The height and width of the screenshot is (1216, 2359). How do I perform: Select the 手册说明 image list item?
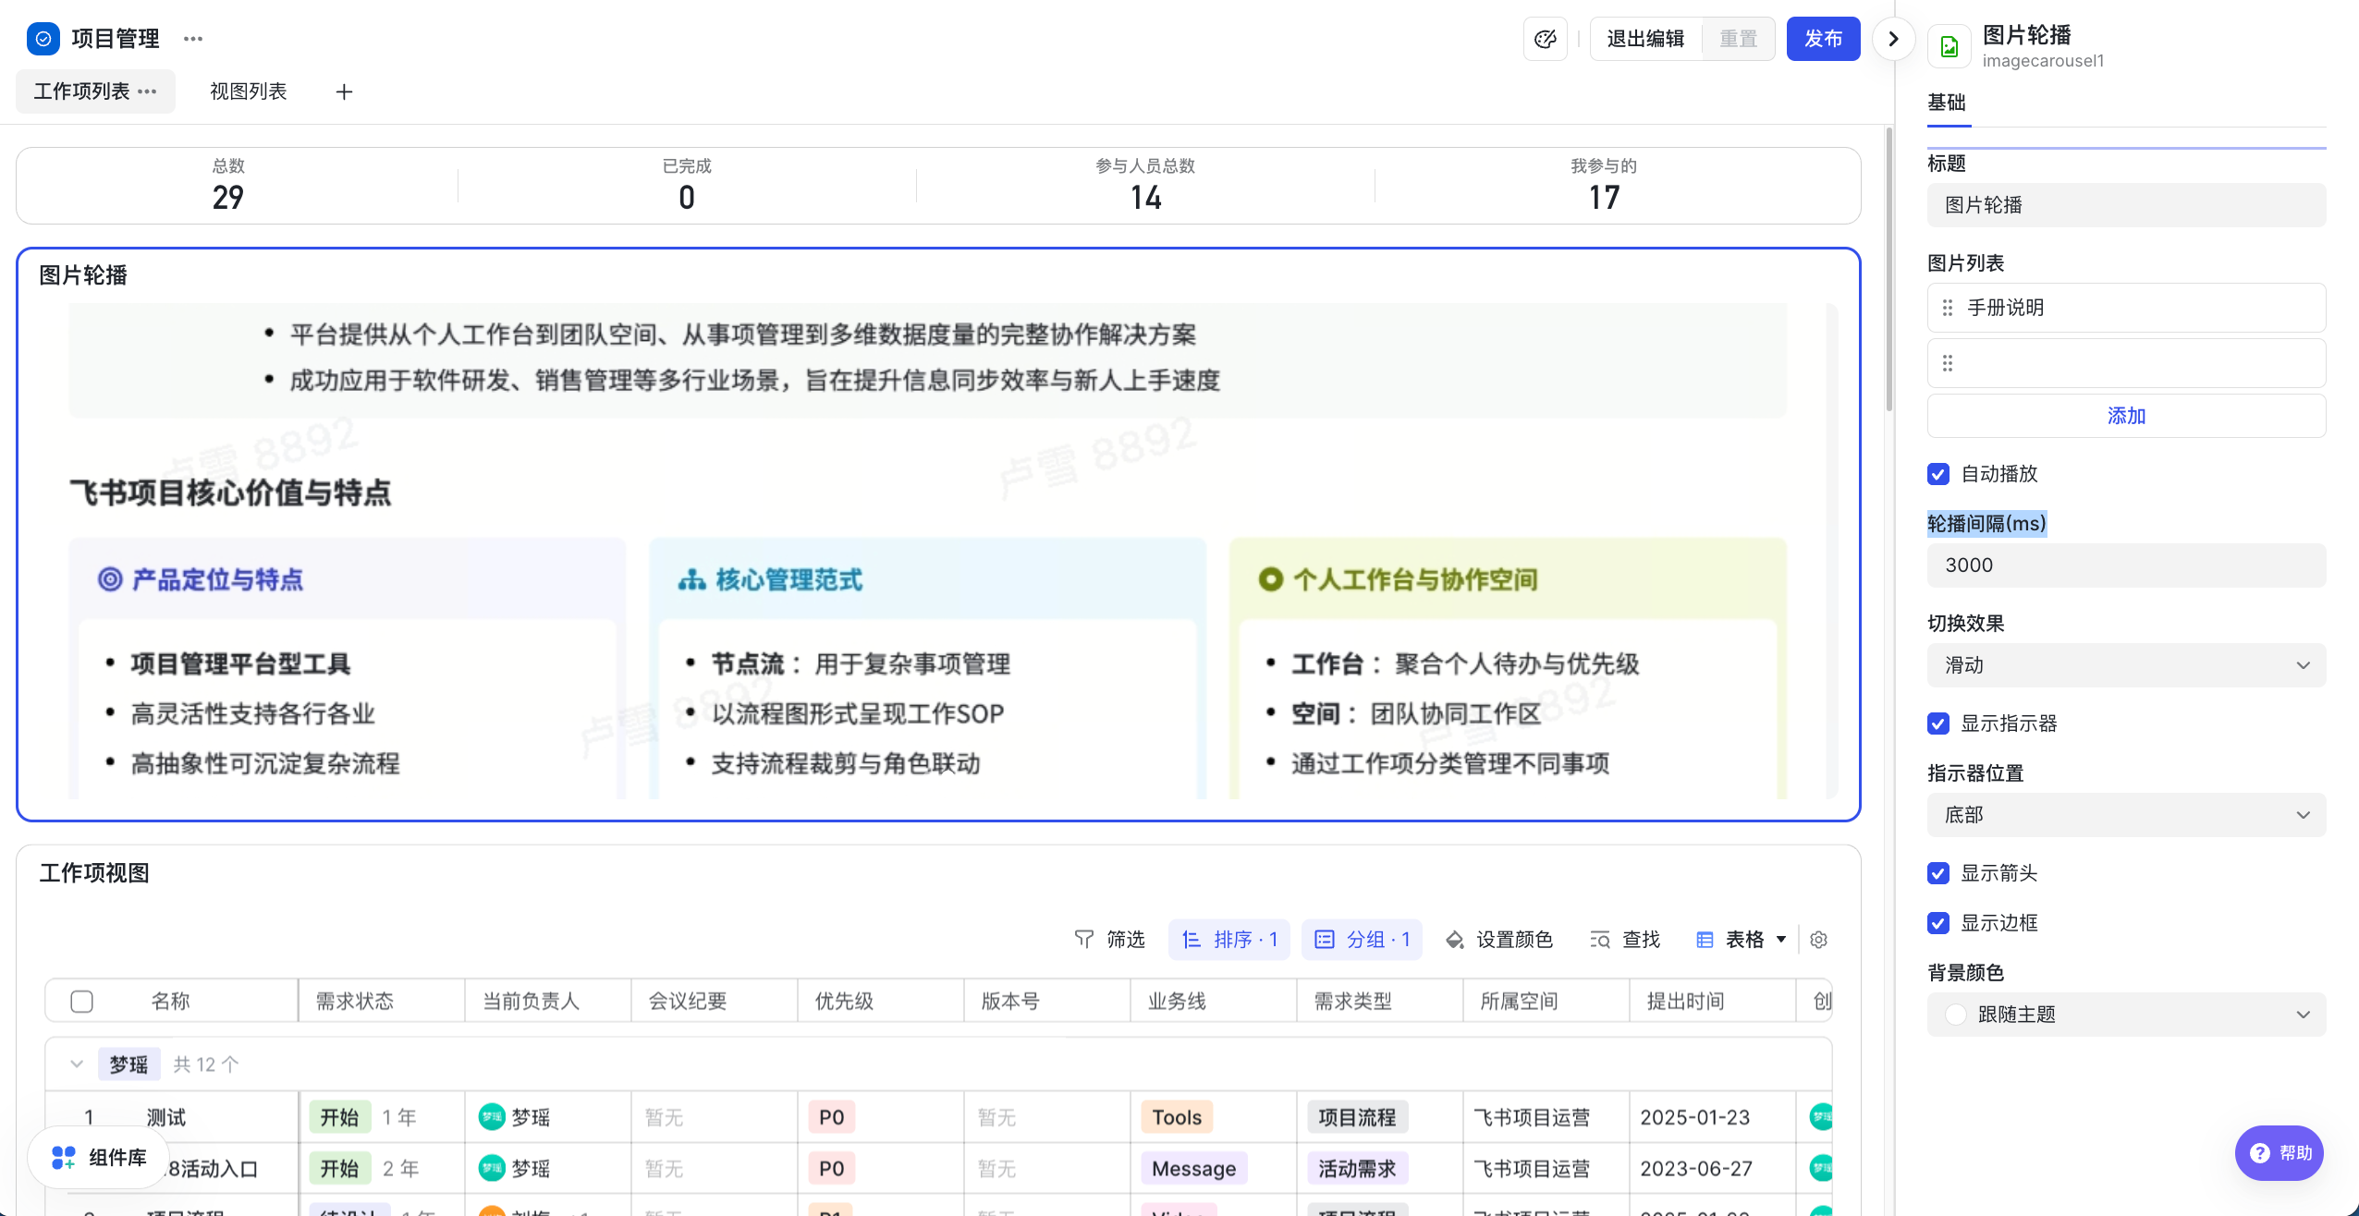coord(2126,308)
